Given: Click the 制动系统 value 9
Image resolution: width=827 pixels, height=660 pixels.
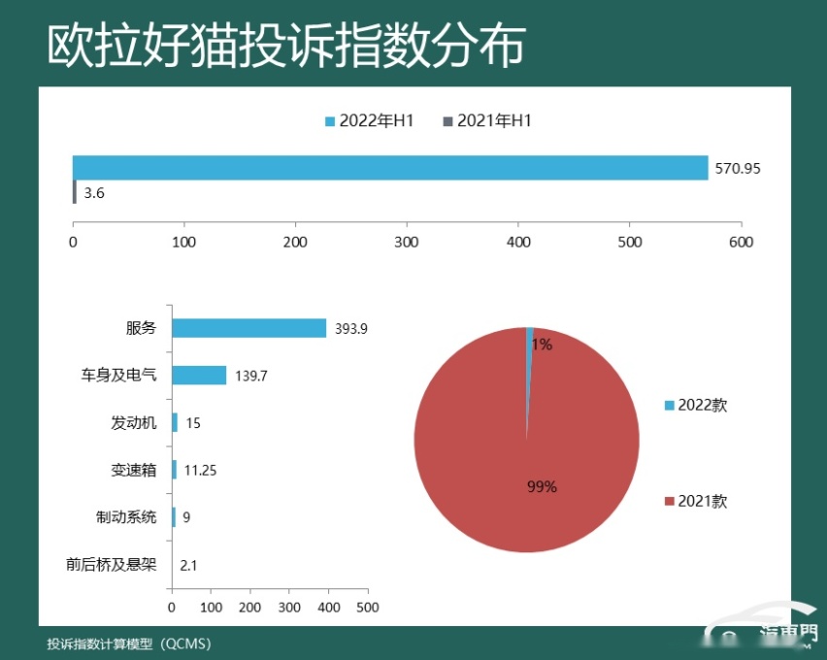Looking at the screenshot, I should point(186,517).
